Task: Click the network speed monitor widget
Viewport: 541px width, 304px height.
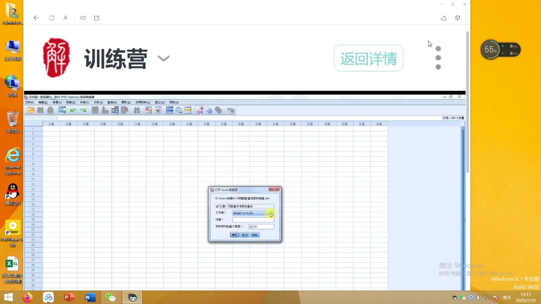Action: [501, 49]
